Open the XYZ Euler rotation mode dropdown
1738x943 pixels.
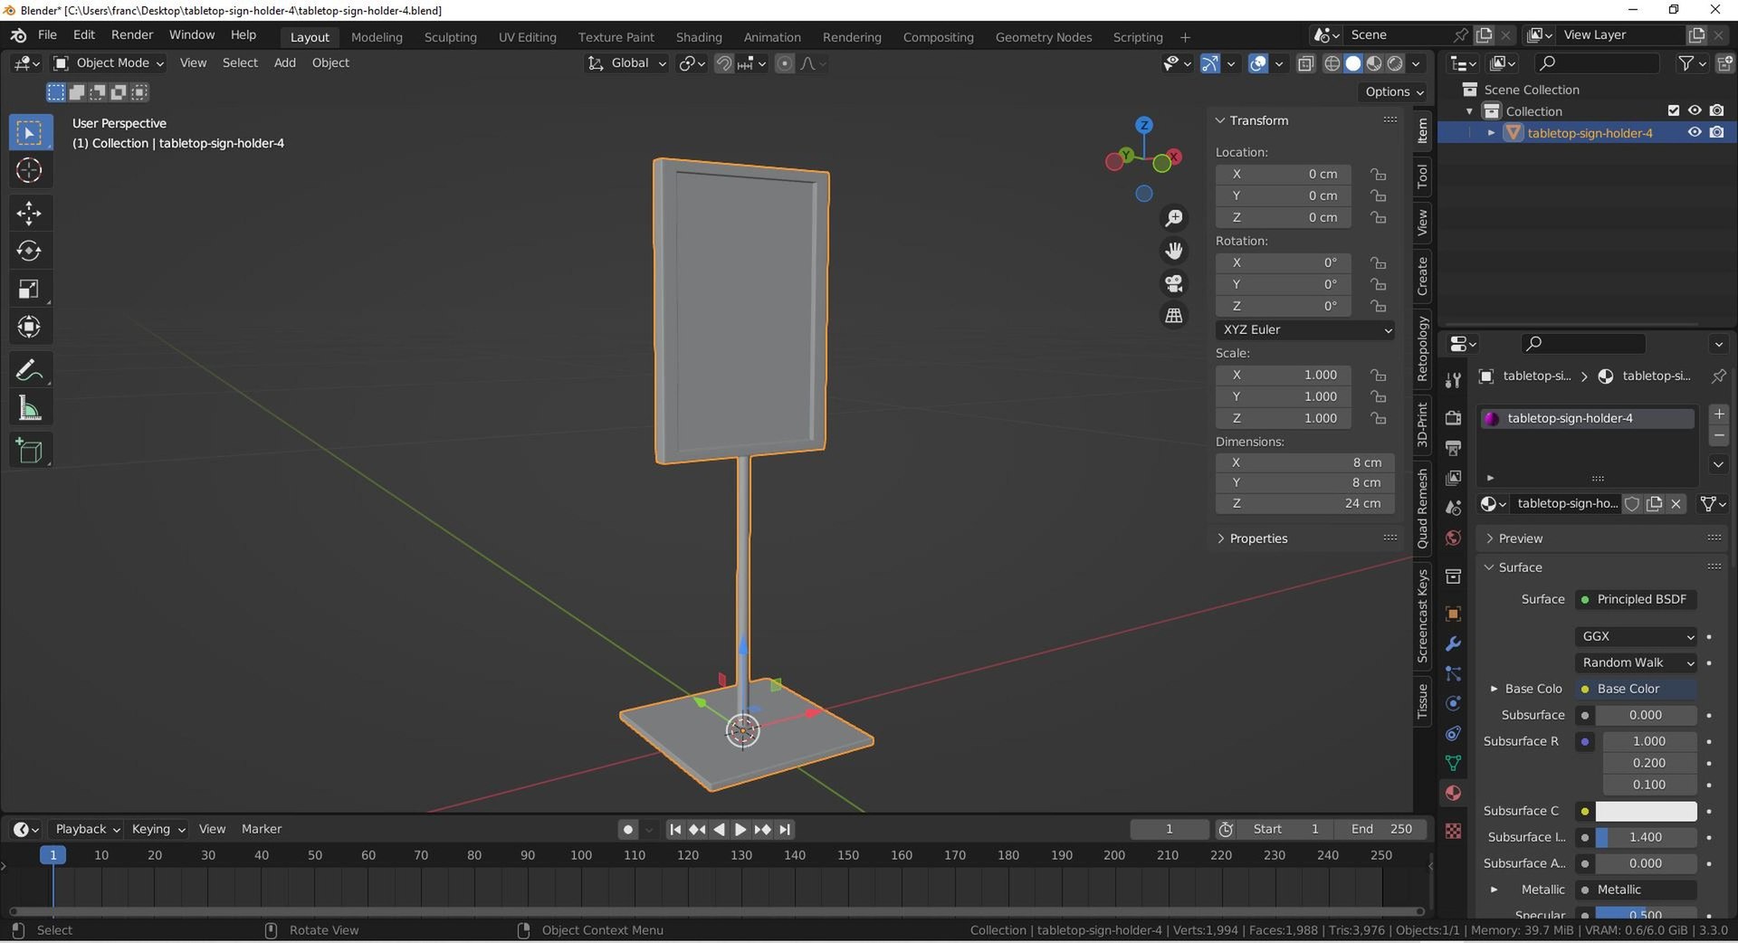[x=1305, y=329]
